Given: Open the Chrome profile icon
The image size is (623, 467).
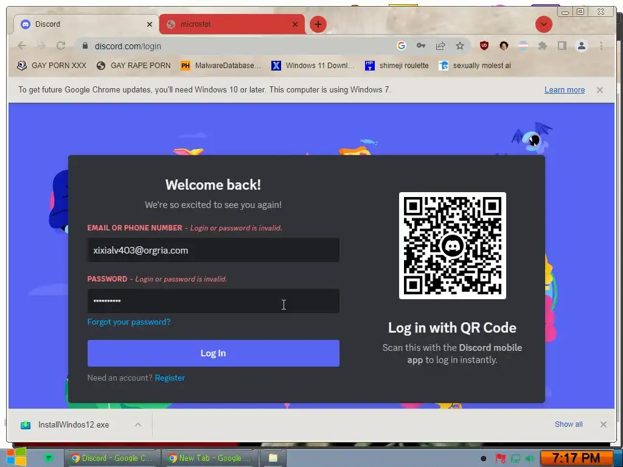Looking at the screenshot, I should click(581, 46).
